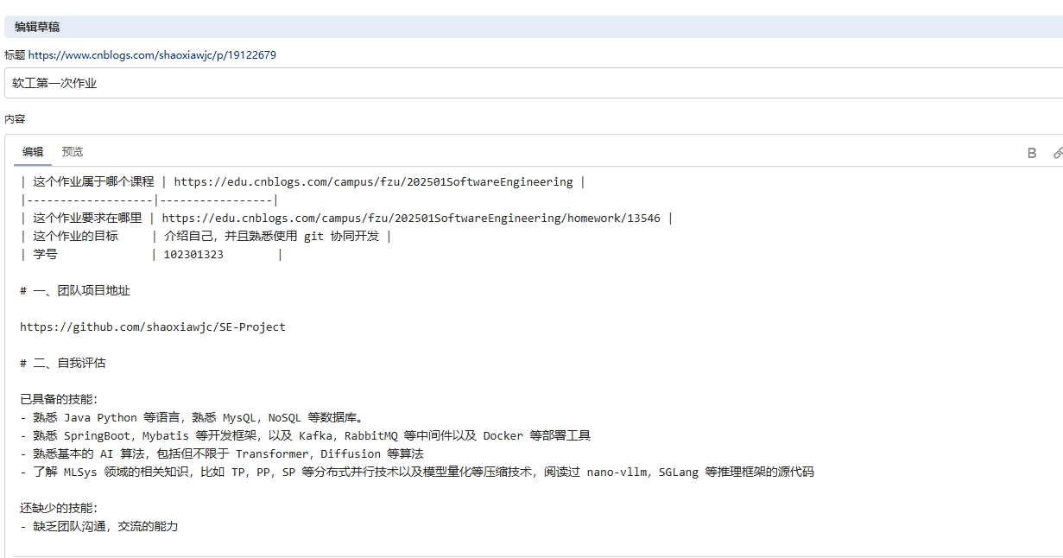This screenshot has height=558, width=1063.
Task: Open the cnblogs post URL link
Action: tap(152, 55)
